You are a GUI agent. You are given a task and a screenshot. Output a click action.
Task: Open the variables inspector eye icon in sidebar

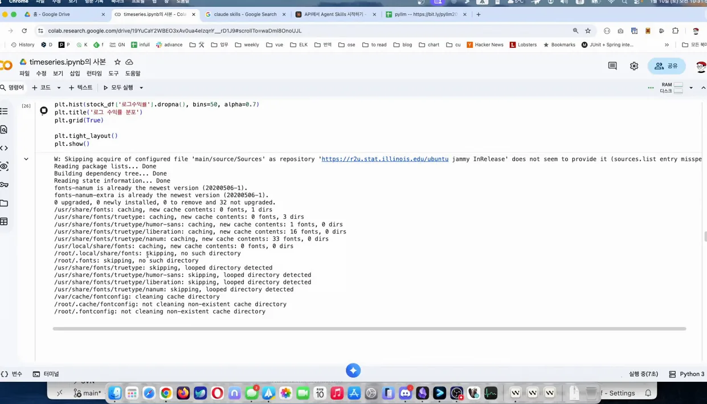4,166
